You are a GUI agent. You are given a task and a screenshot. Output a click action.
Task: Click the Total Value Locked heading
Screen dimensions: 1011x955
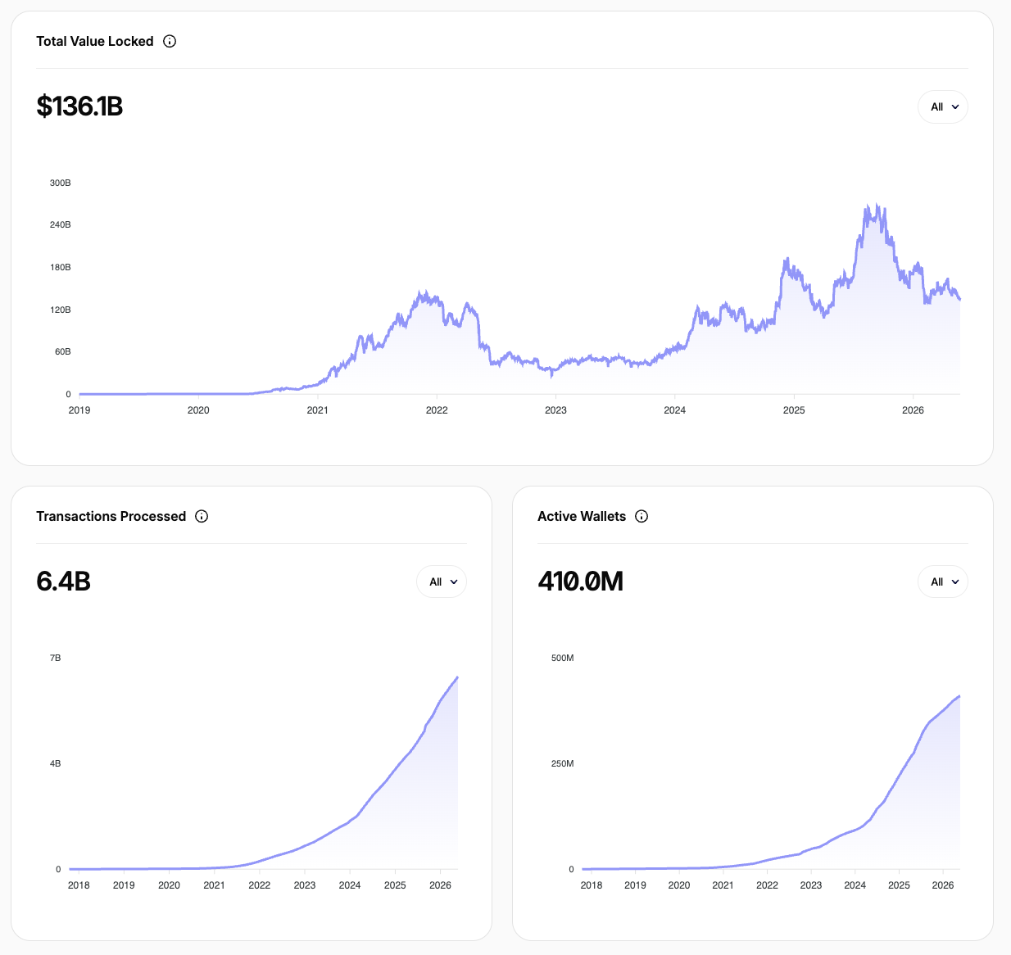(95, 41)
